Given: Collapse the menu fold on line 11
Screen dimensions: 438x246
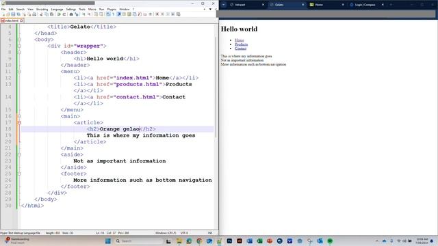Looking at the screenshot, I should pyautogui.click(x=19, y=72).
